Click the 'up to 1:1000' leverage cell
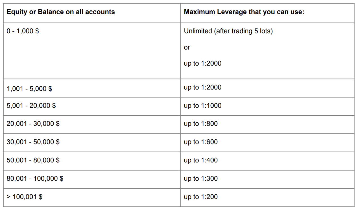The height and width of the screenshot is (210, 358). [x=202, y=106]
